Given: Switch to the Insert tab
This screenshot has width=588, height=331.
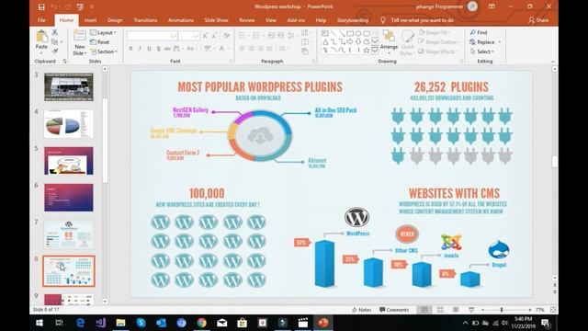Looking at the screenshot, I should point(90,20).
